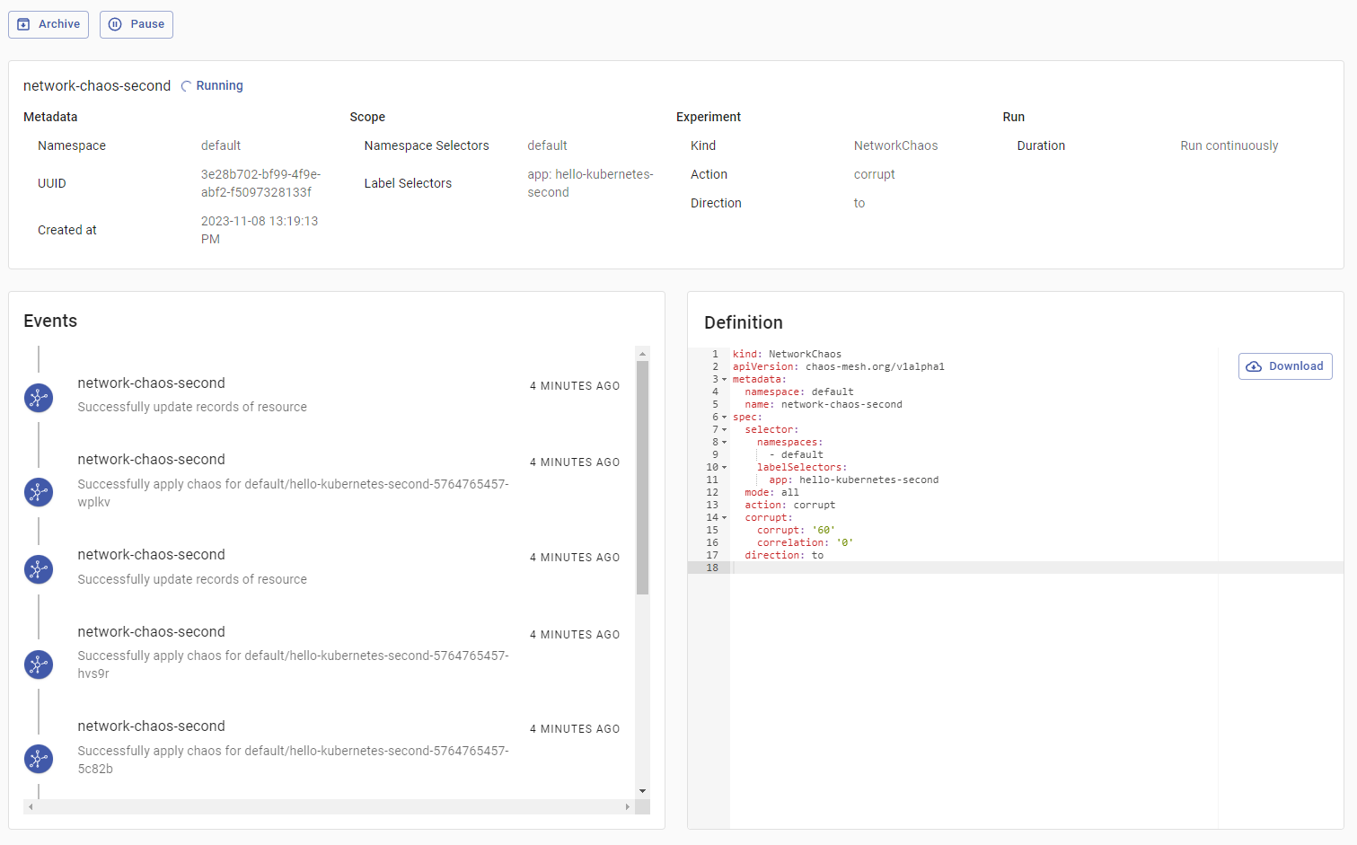
Task: Fold the labelSelectors section at line 10
Action: coord(725,468)
